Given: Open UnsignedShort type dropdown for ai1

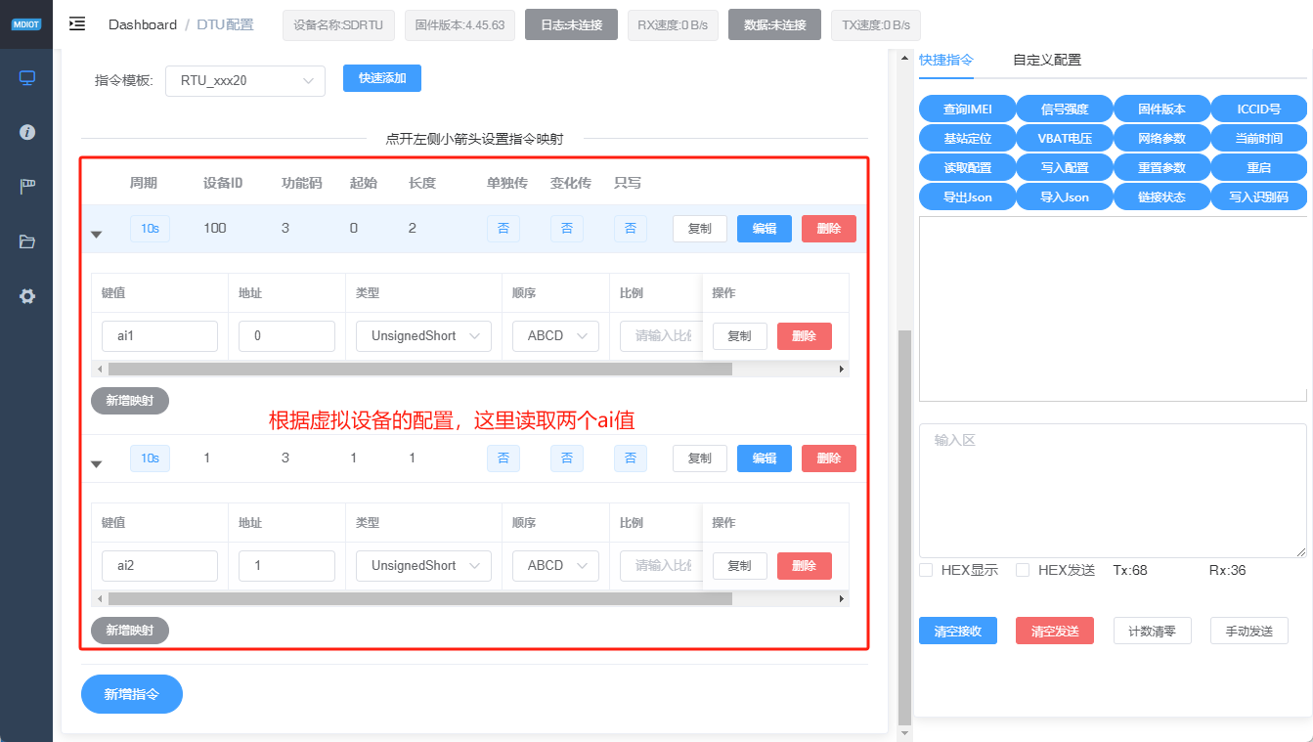Looking at the screenshot, I should pos(423,335).
